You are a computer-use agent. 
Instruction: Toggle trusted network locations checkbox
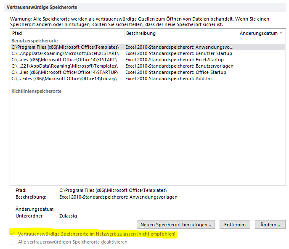point(12,234)
